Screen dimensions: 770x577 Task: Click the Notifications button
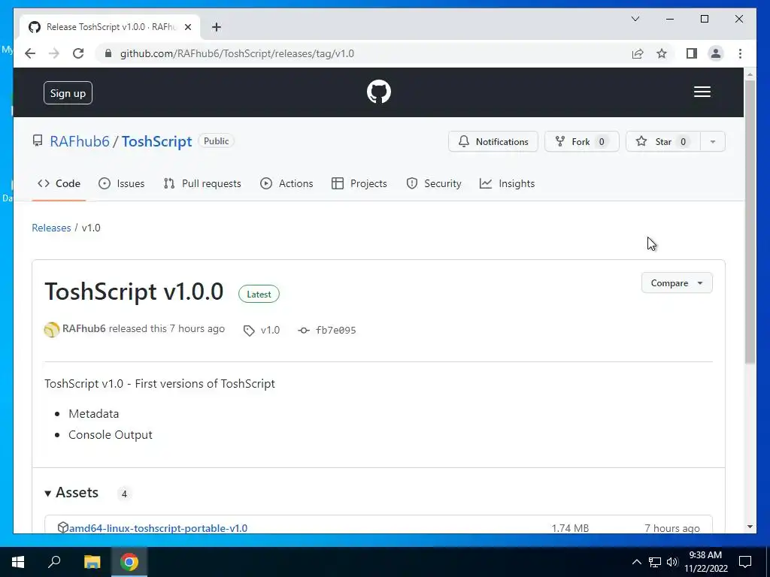point(493,141)
